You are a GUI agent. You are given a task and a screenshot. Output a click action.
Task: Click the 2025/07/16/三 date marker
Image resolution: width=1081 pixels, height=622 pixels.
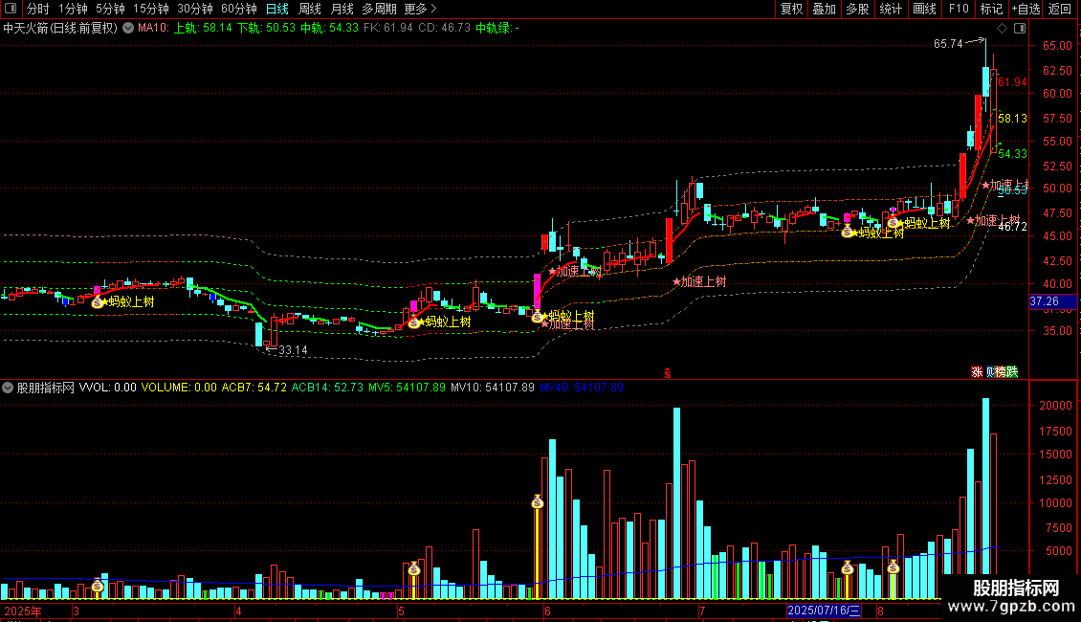(x=824, y=611)
